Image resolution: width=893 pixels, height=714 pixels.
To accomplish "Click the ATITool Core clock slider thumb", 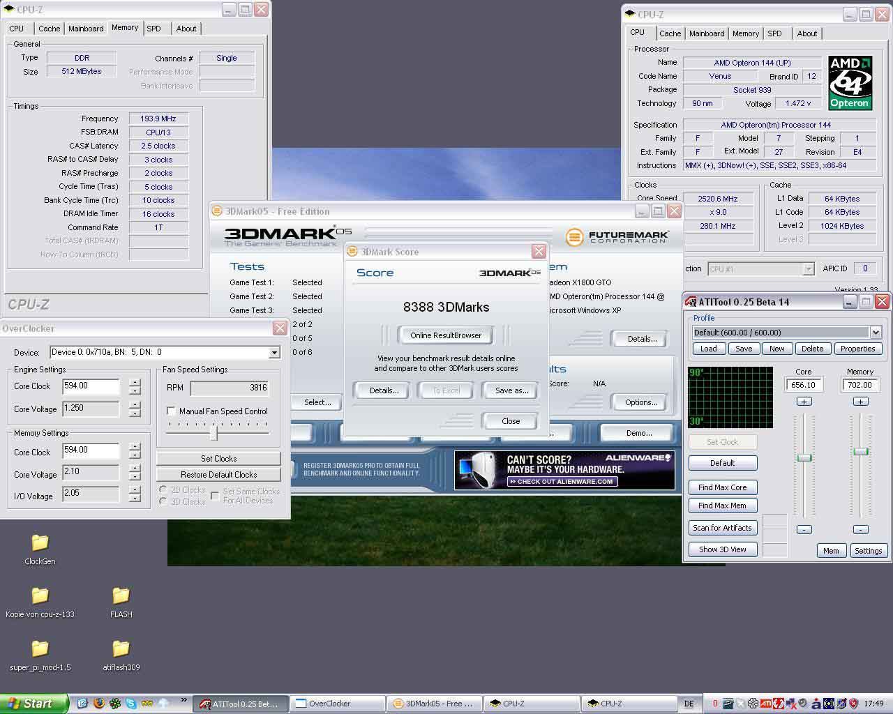I will pyautogui.click(x=804, y=457).
